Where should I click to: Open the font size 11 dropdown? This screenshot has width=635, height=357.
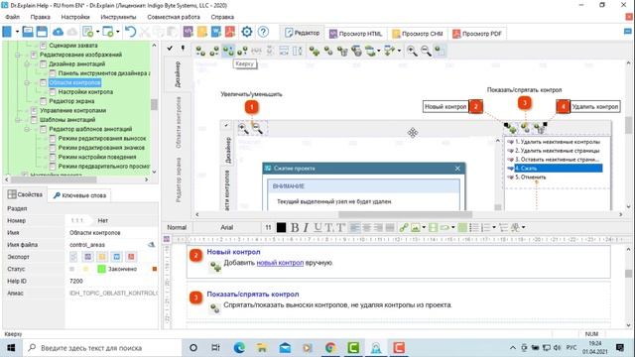tap(268, 227)
